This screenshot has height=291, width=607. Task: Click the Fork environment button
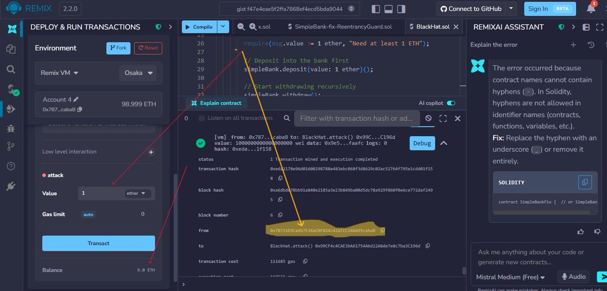pyautogui.click(x=118, y=48)
